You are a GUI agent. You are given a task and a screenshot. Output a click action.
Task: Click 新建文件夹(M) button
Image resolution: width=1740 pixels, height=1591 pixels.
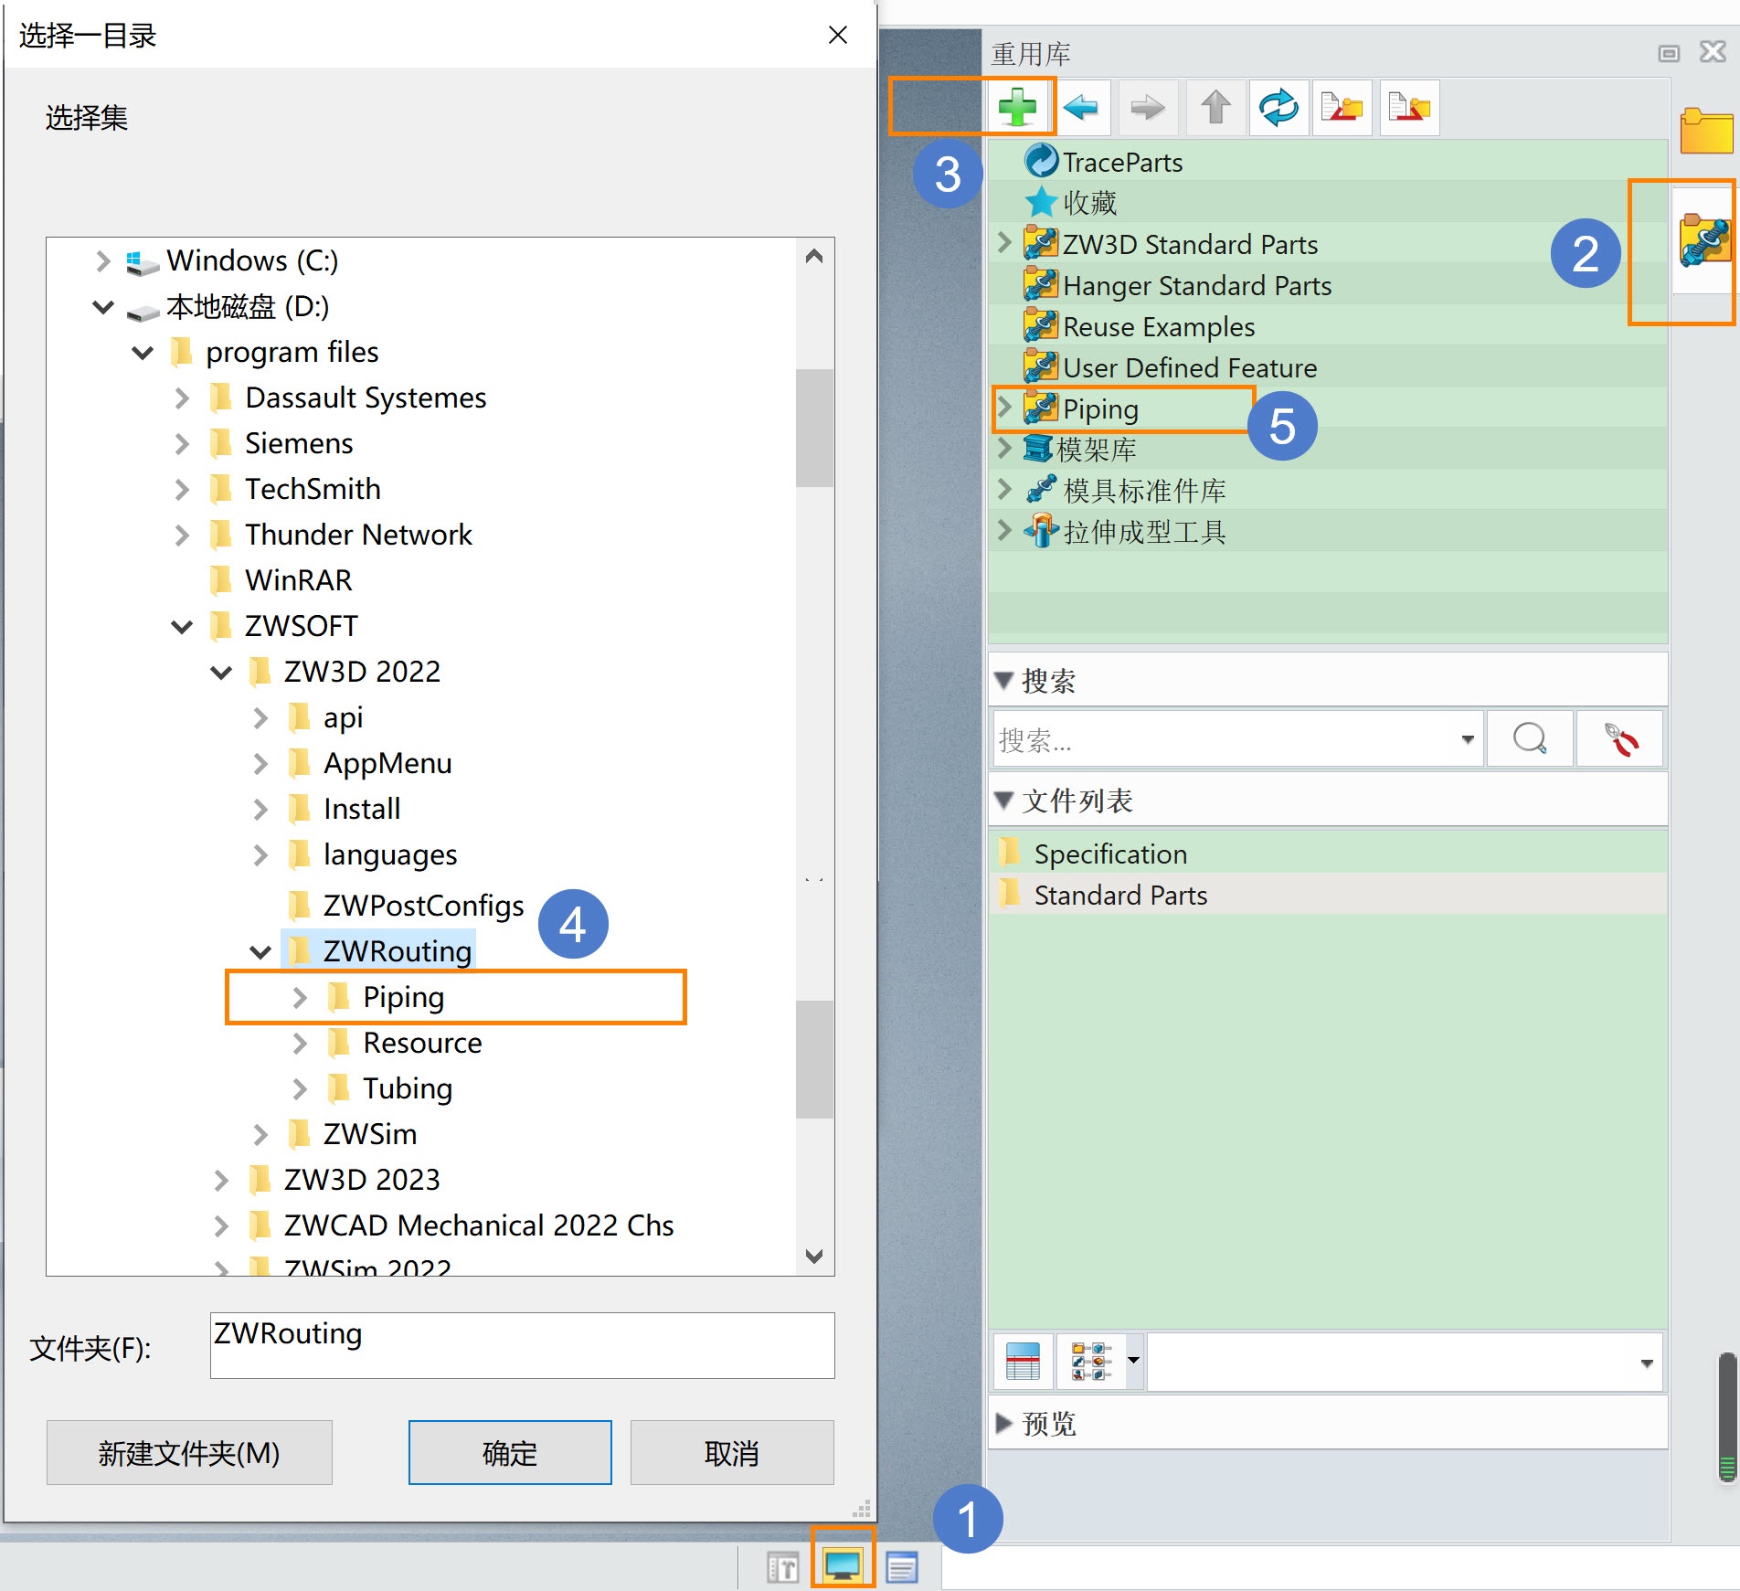point(189,1453)
